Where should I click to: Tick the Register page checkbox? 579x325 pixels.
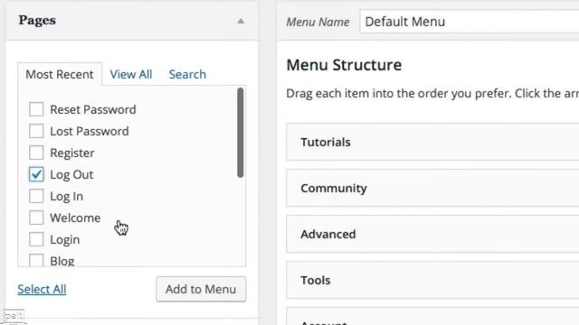click(x=36, y=153)
